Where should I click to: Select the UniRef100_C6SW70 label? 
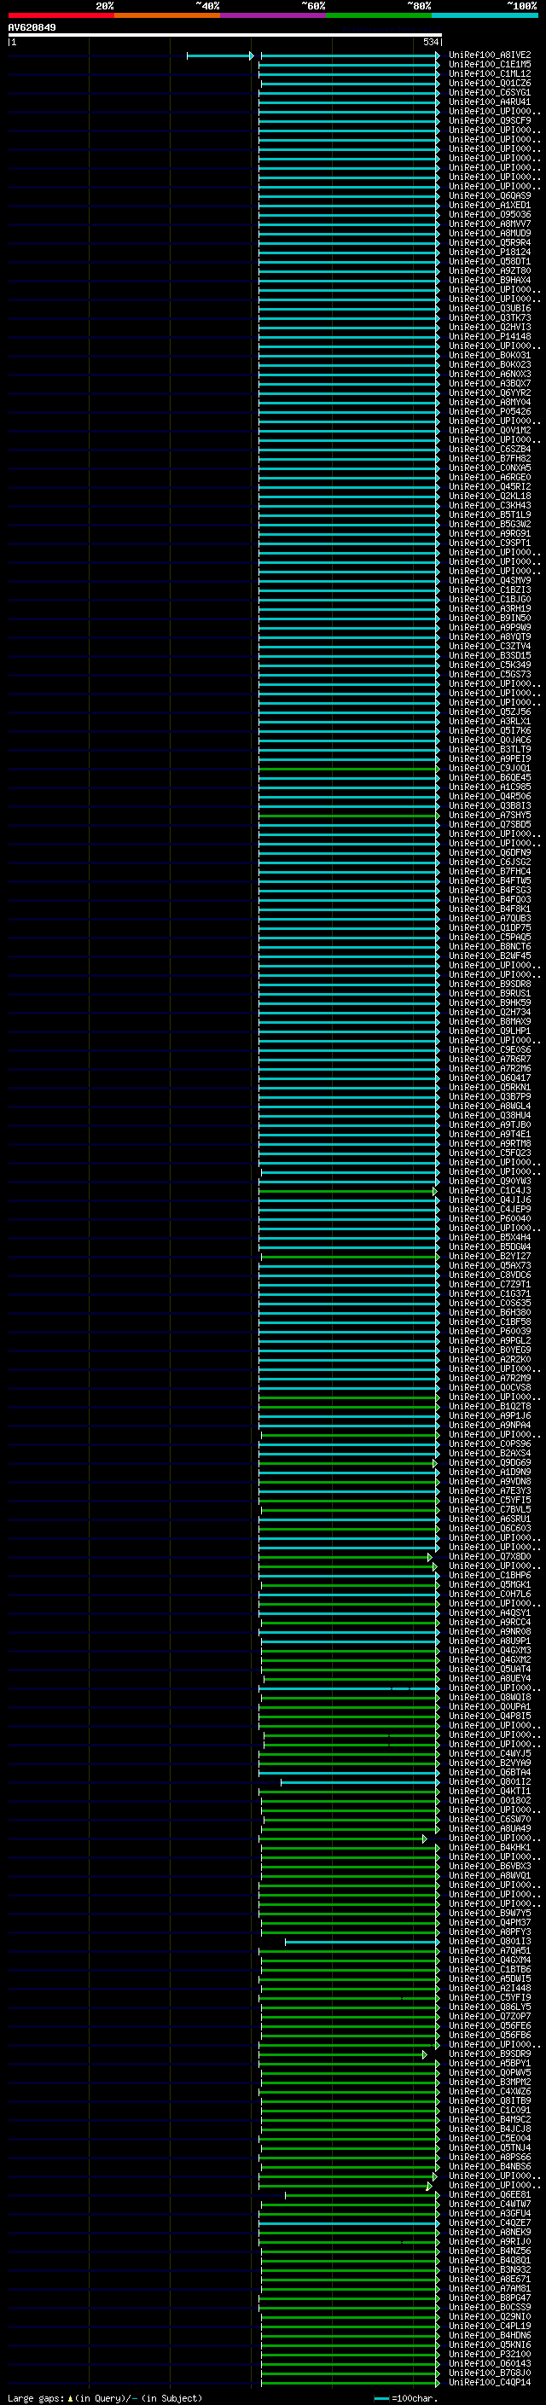(x=489, y=1819)
